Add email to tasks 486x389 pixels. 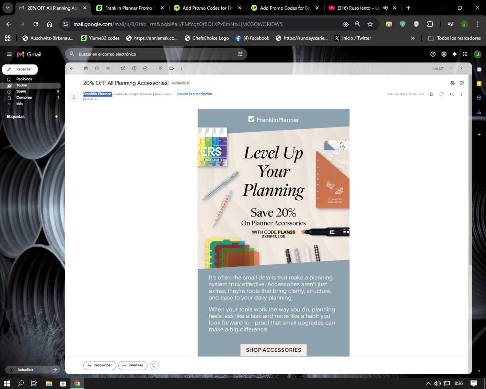(x=145, y=68)
